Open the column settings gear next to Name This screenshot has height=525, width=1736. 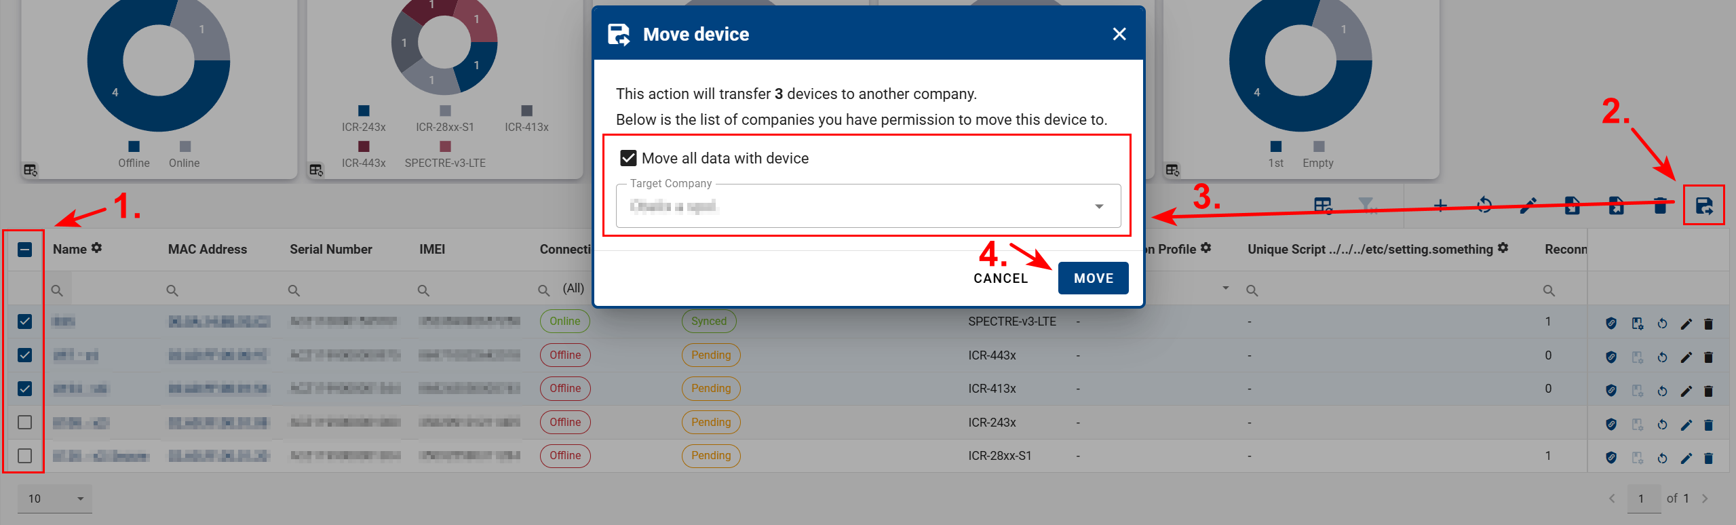[x=97, y=248]
